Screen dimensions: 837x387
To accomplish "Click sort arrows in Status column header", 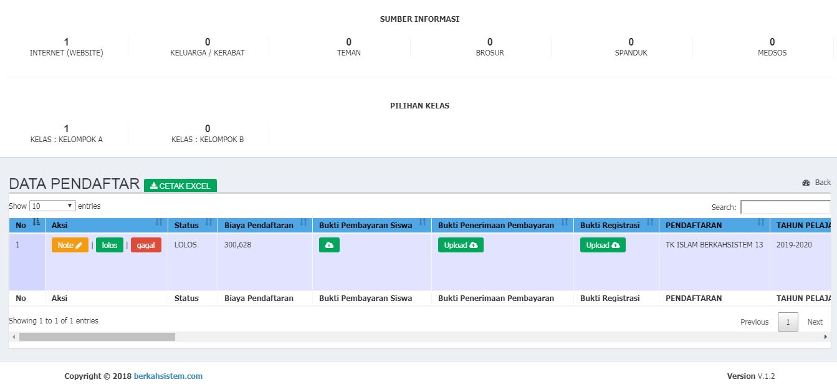I will [x=209, y=223].
